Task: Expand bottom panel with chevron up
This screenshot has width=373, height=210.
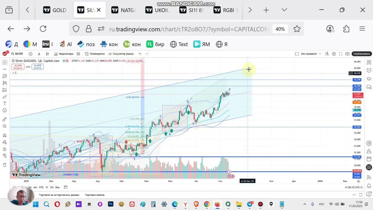Action: [354, 195]
